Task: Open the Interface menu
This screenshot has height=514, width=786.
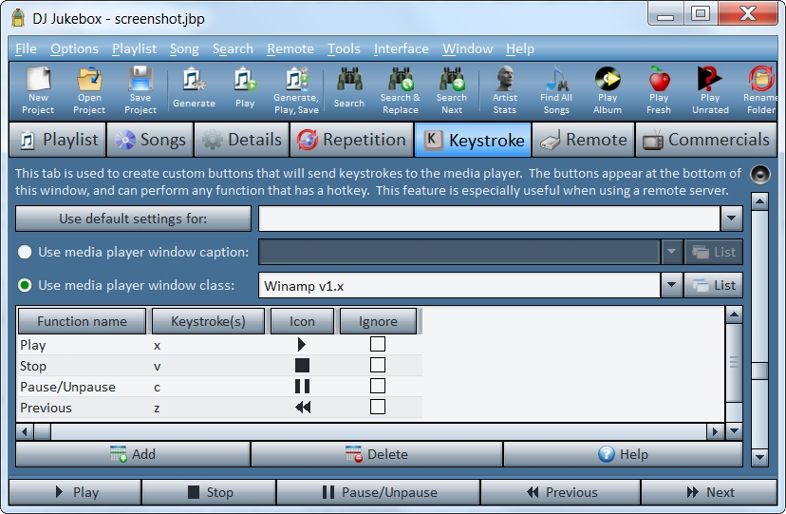Action: click(x=401, y=48)
